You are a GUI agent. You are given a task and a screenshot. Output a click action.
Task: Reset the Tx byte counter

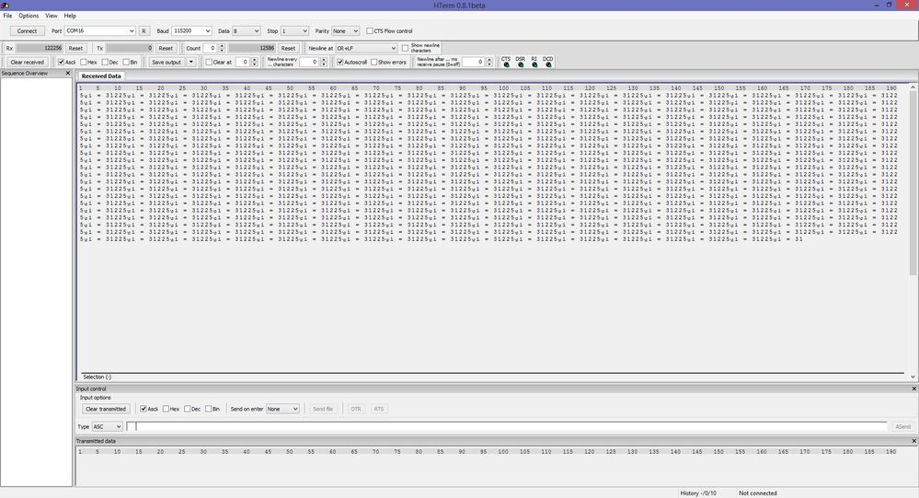(x=166, y=48)
